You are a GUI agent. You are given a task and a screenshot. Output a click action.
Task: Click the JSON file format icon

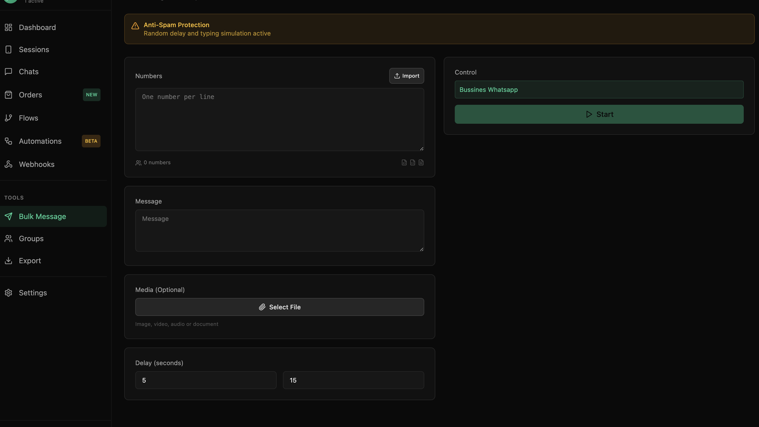click(x=404, y=162)
